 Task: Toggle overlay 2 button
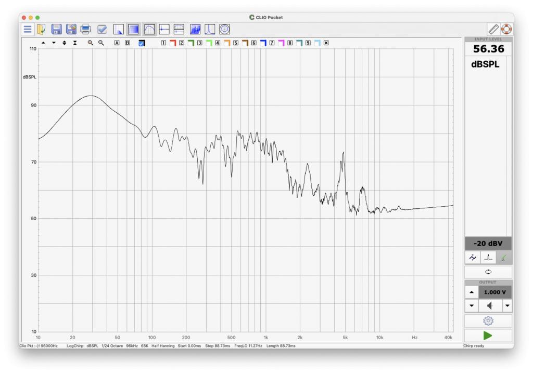[182, 43]
